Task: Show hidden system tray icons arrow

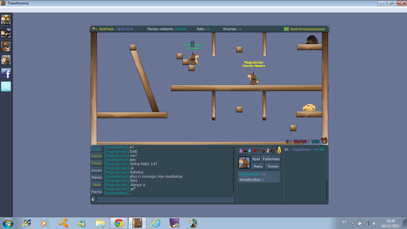Action: point(352,223)
